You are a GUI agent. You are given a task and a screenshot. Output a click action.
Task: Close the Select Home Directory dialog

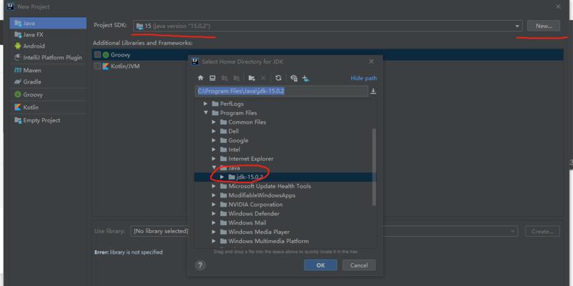(371, 61)
